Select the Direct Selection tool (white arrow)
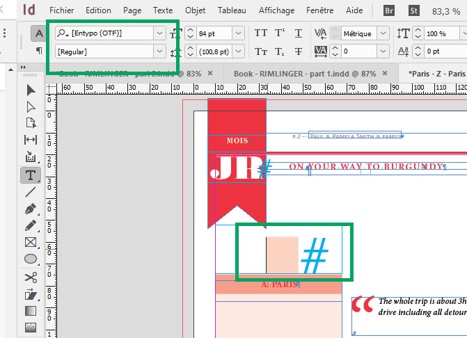 (x=31, y=106)
